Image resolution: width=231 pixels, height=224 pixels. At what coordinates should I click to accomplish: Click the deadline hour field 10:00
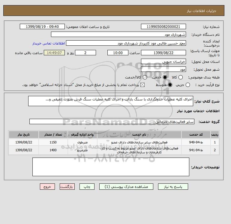pos(118,53)
